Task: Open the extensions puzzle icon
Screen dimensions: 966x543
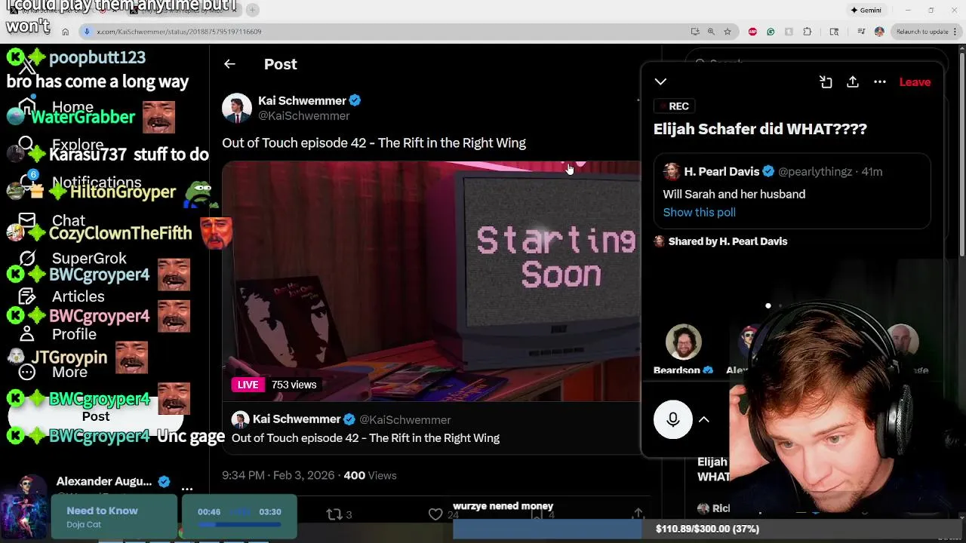Action: (x=808, y=32)
